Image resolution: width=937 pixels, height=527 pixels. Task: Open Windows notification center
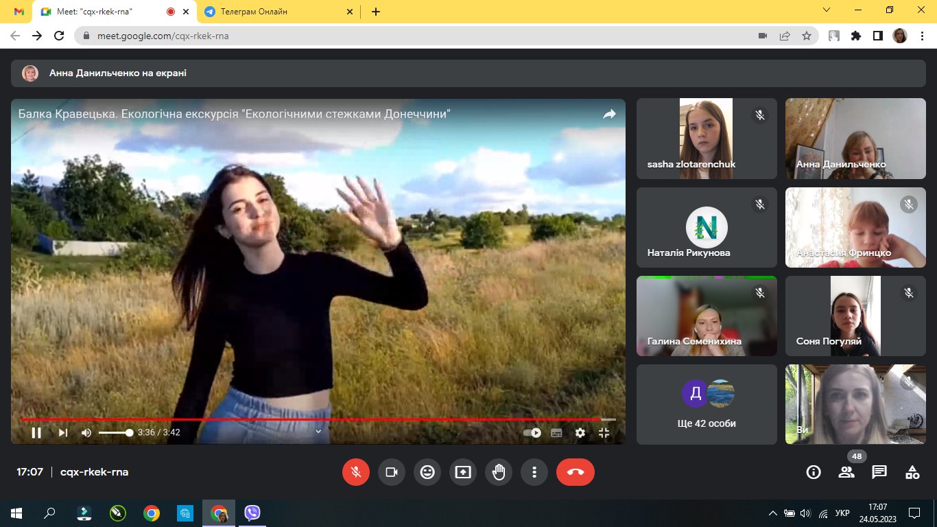tap(914, 513)
